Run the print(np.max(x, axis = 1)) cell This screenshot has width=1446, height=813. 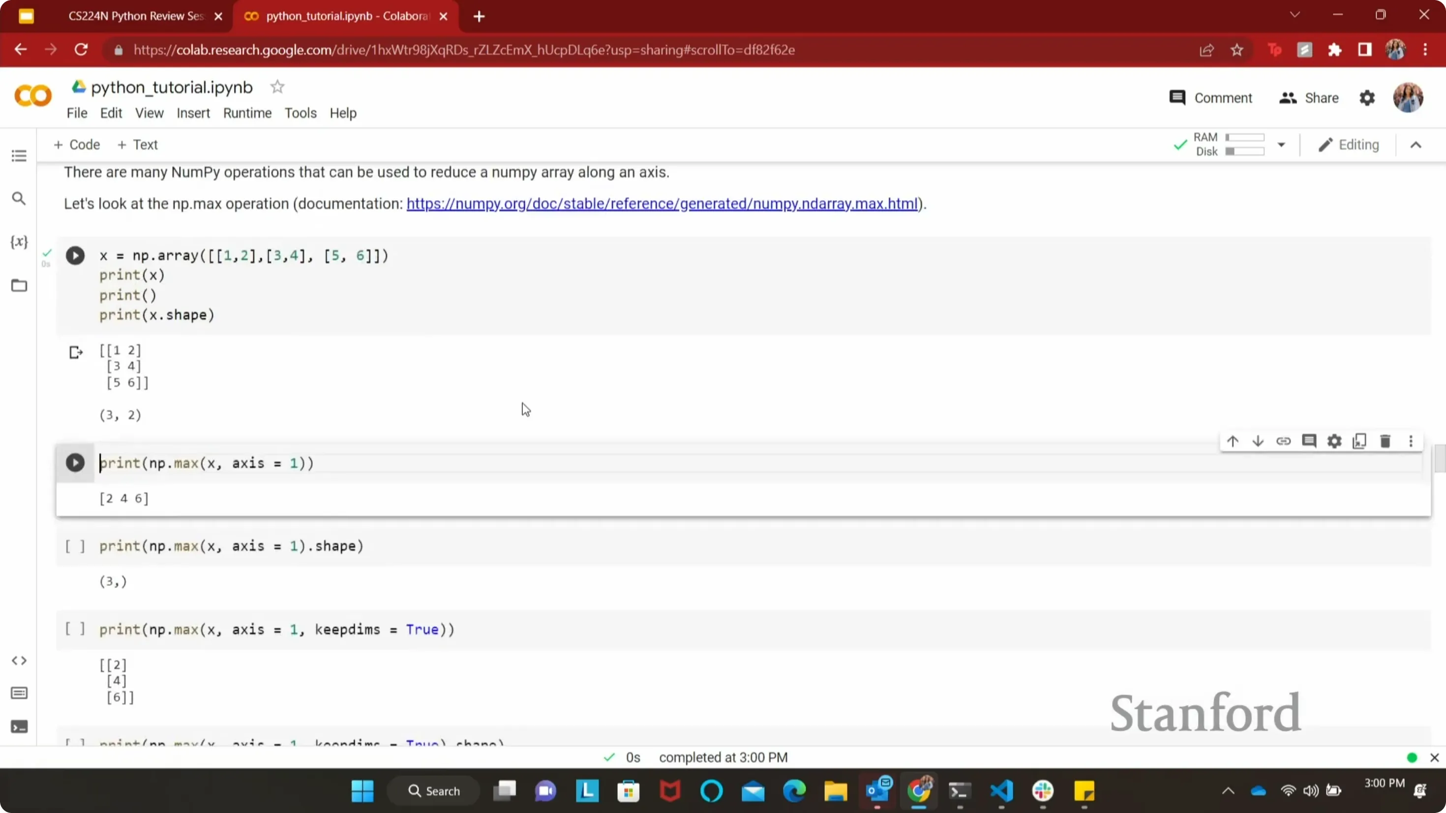(x=75, y=463)
